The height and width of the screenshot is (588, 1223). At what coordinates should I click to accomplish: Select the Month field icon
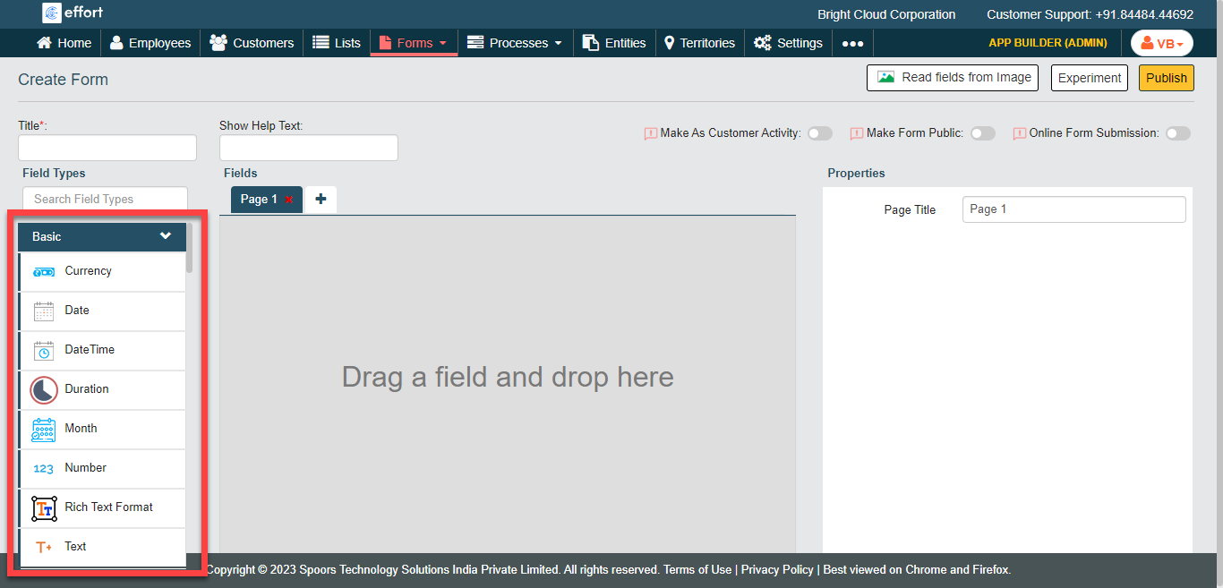point(44,430)
